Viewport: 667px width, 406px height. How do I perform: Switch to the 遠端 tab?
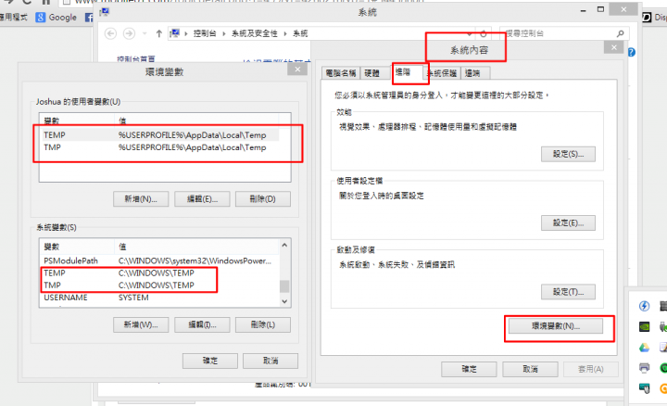click(x=473, y=73)
